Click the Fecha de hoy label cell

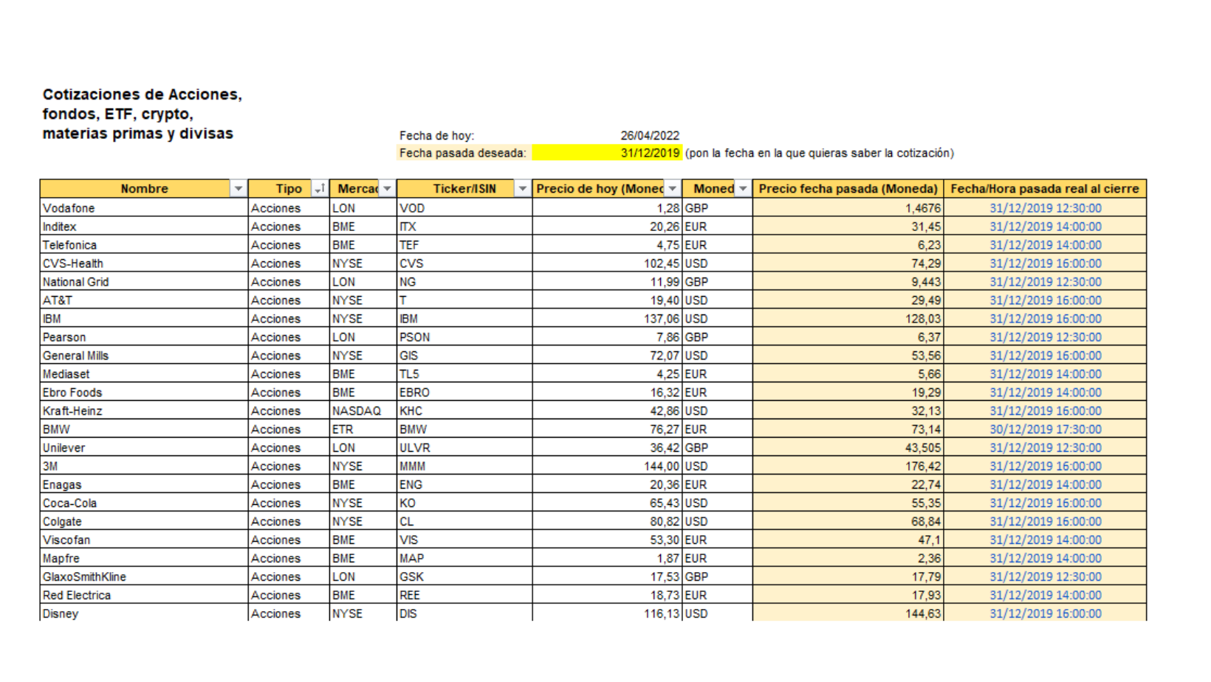coord(438,135)
